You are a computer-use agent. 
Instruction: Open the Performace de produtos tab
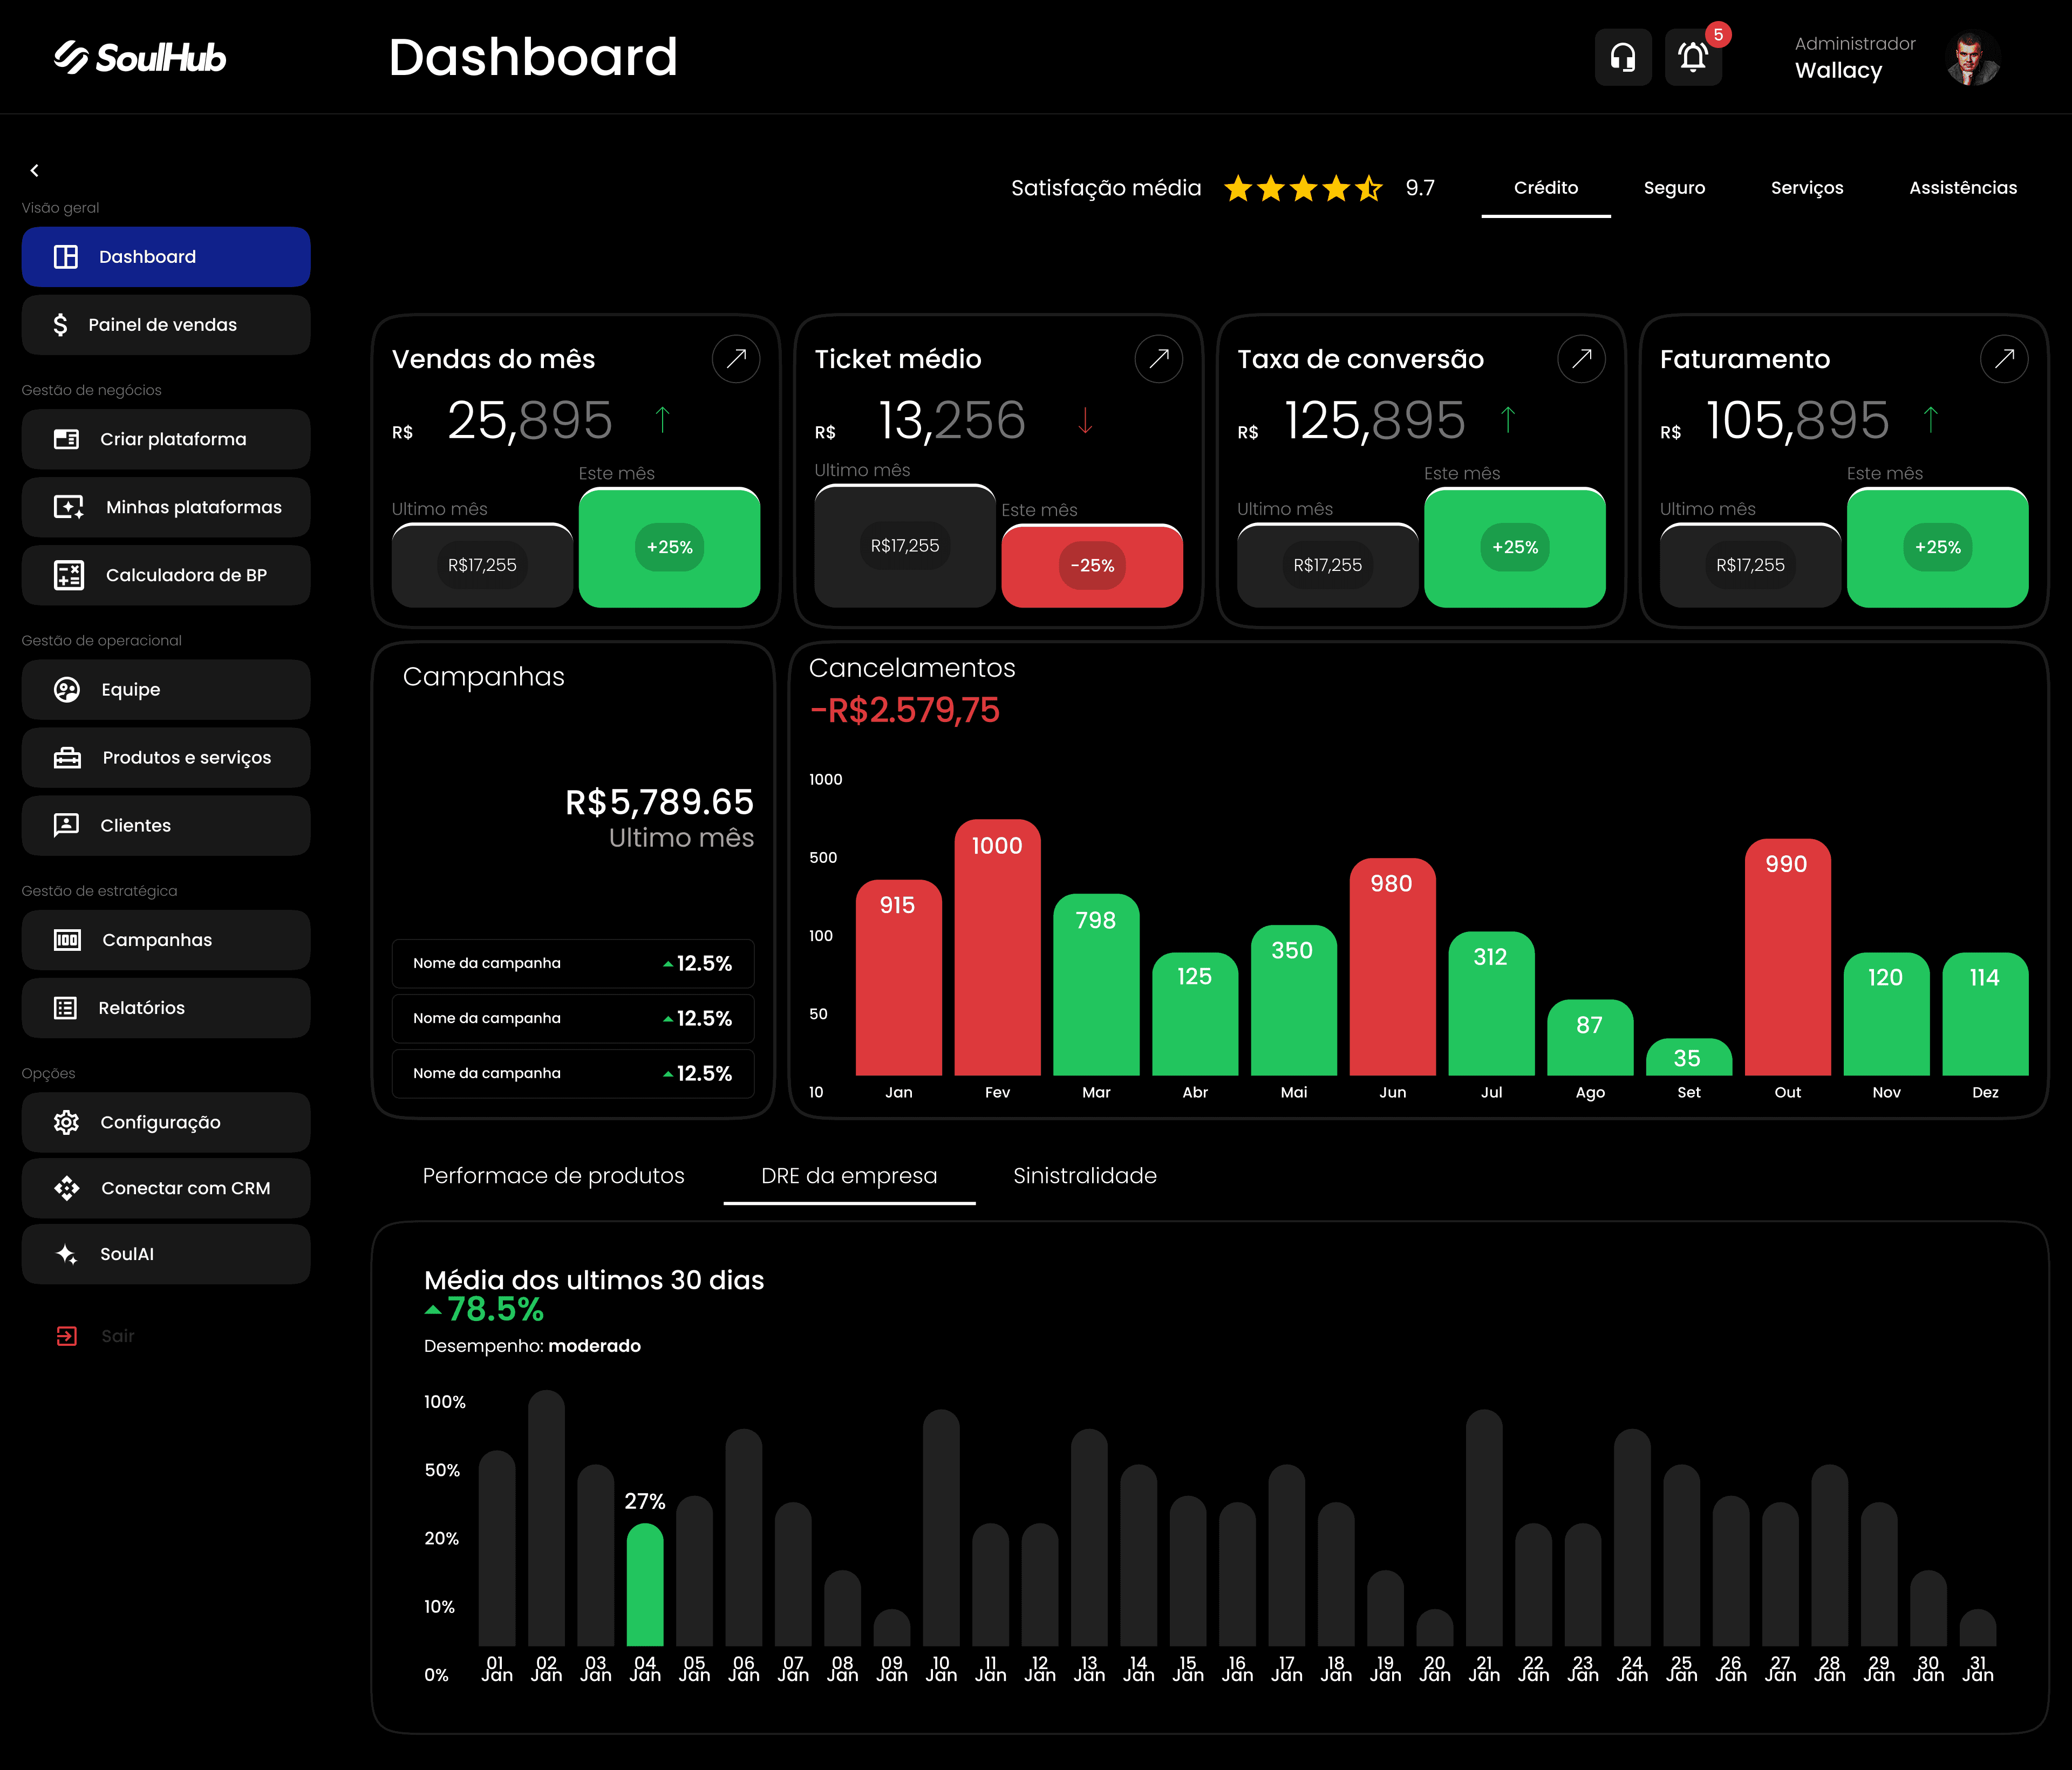553,1176
